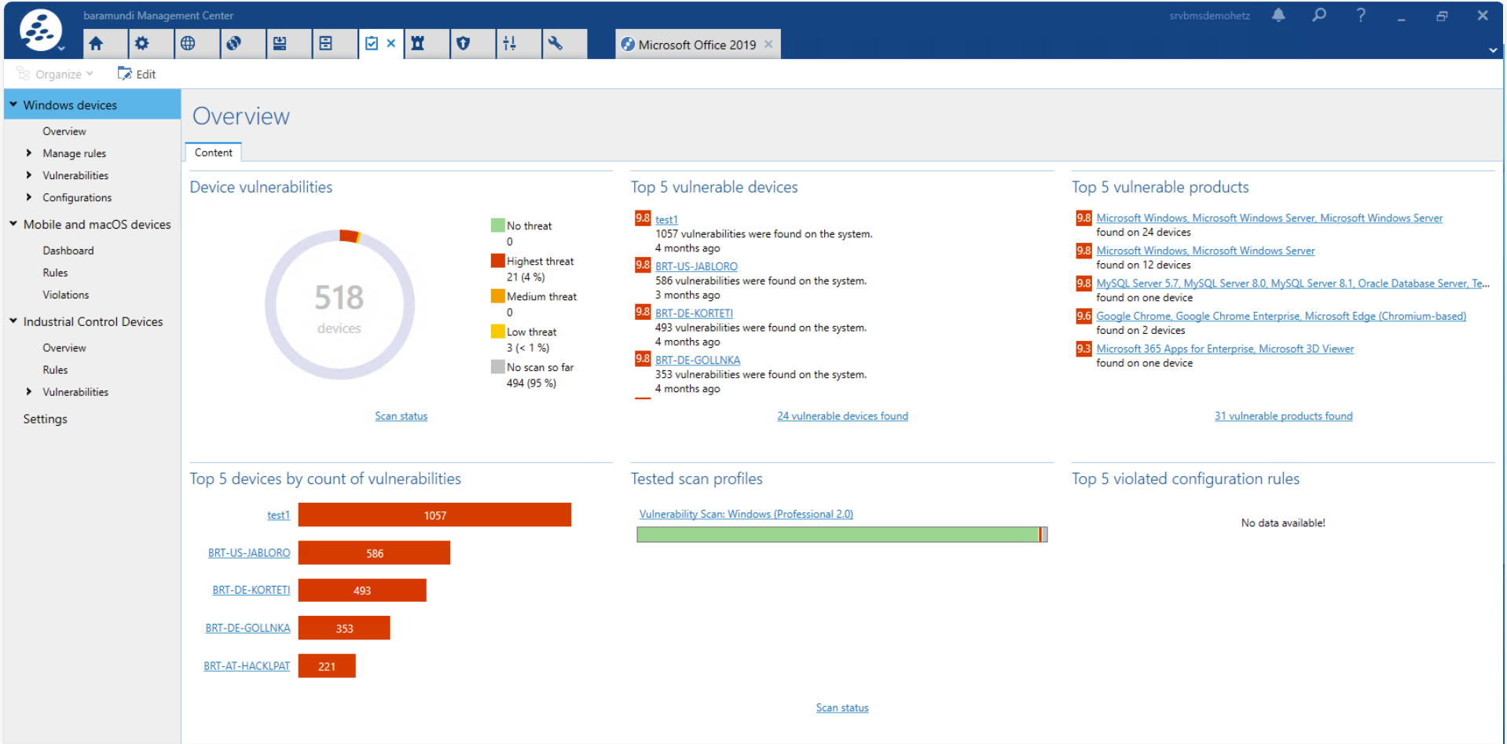The width and height of the screenshot is (1507, 744).
Task: Select the Content tab
Action: click(x=213, y=152)
